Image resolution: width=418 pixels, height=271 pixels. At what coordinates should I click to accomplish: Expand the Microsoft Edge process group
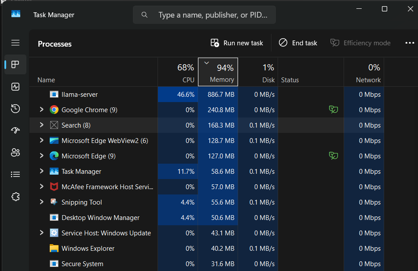coord(41,156)
